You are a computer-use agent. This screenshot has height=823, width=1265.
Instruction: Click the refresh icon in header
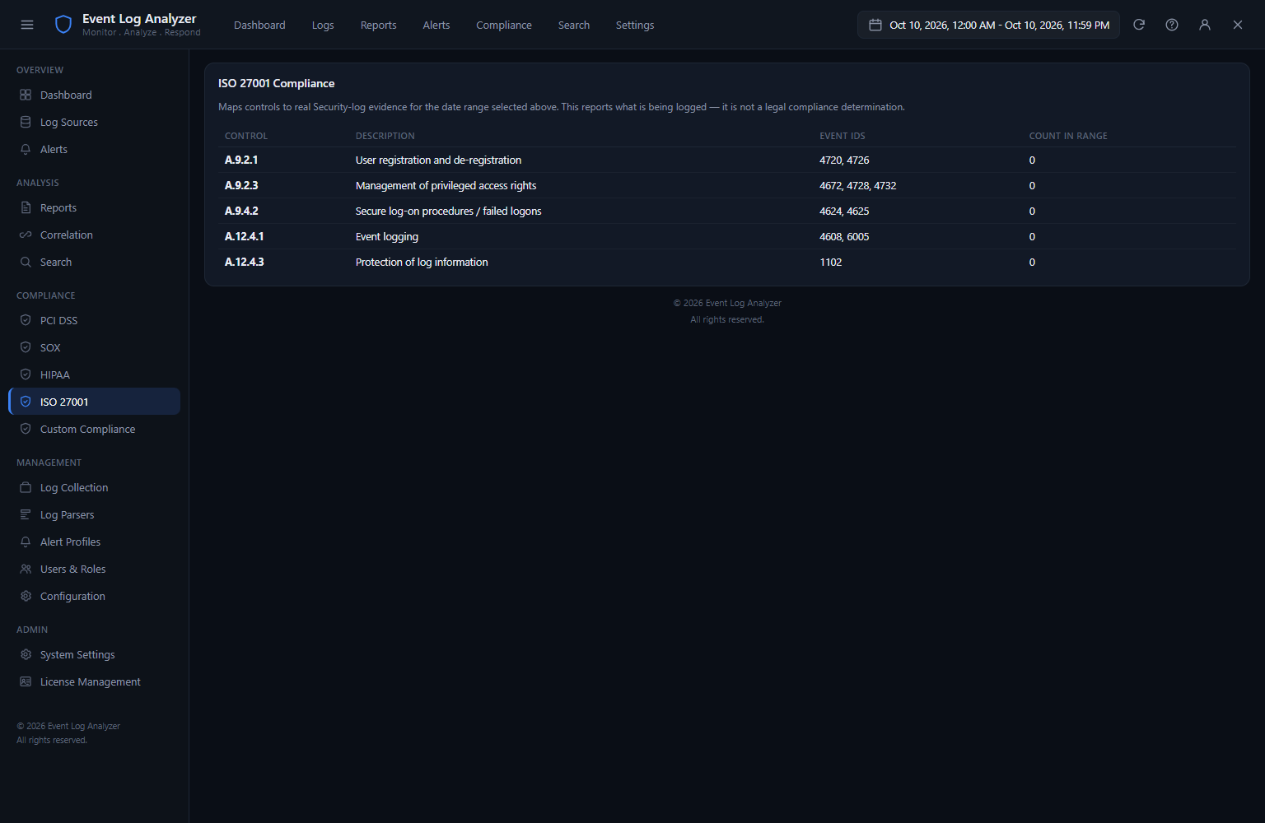1139,25
